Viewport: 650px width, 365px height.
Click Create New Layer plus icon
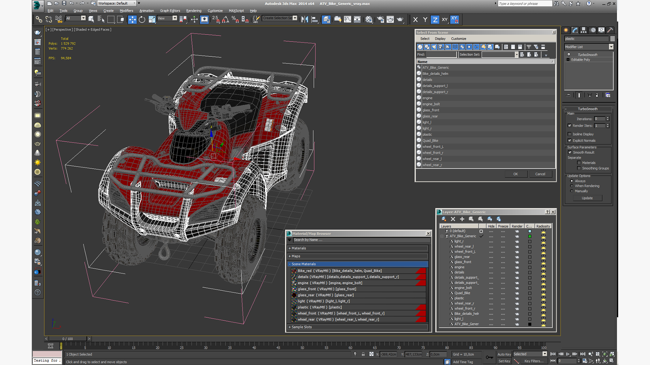coord(462,219)
